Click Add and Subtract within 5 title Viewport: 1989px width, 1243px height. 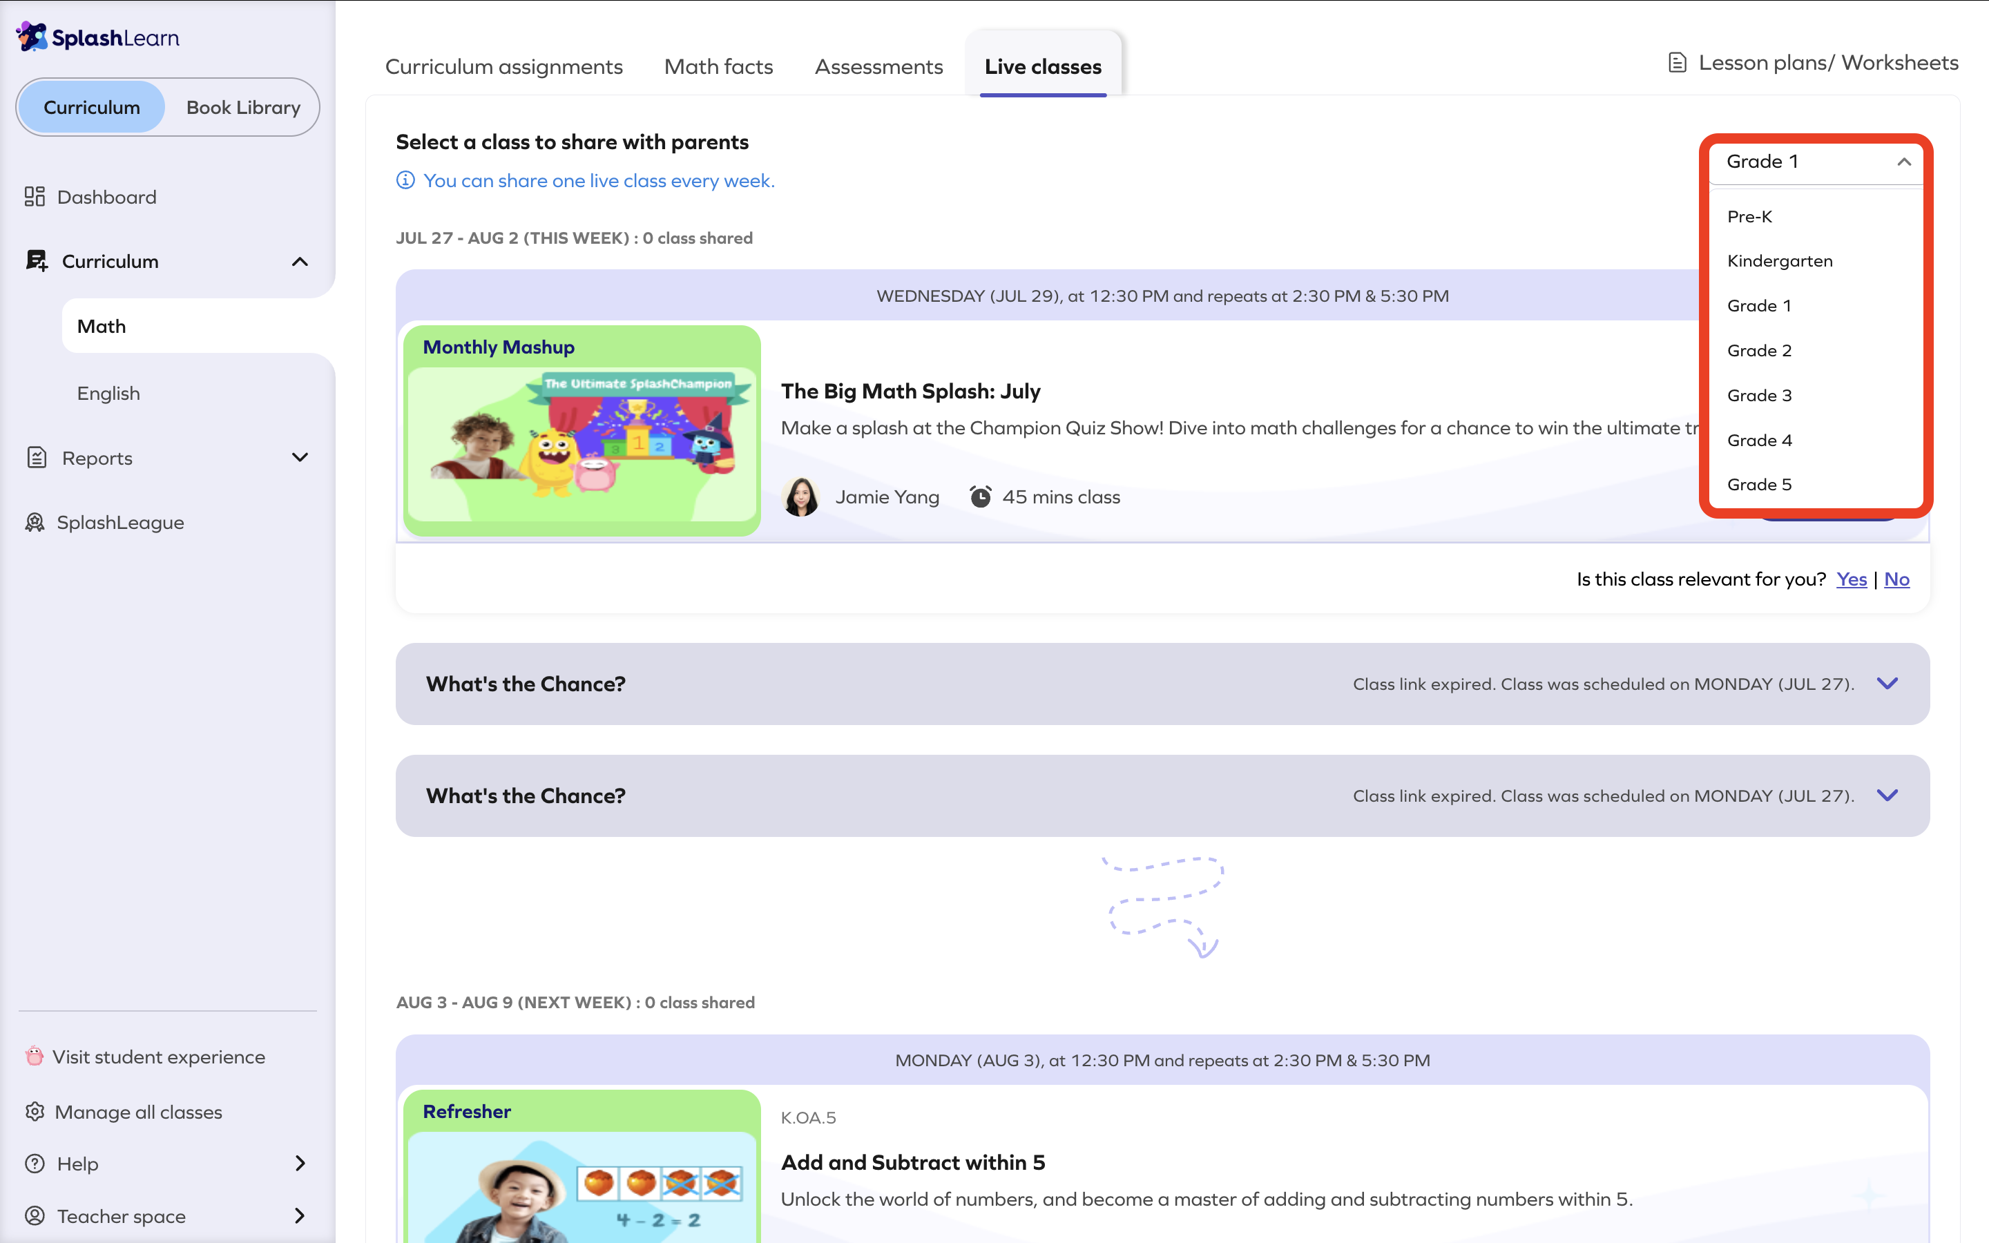(x=913, y=1162)
